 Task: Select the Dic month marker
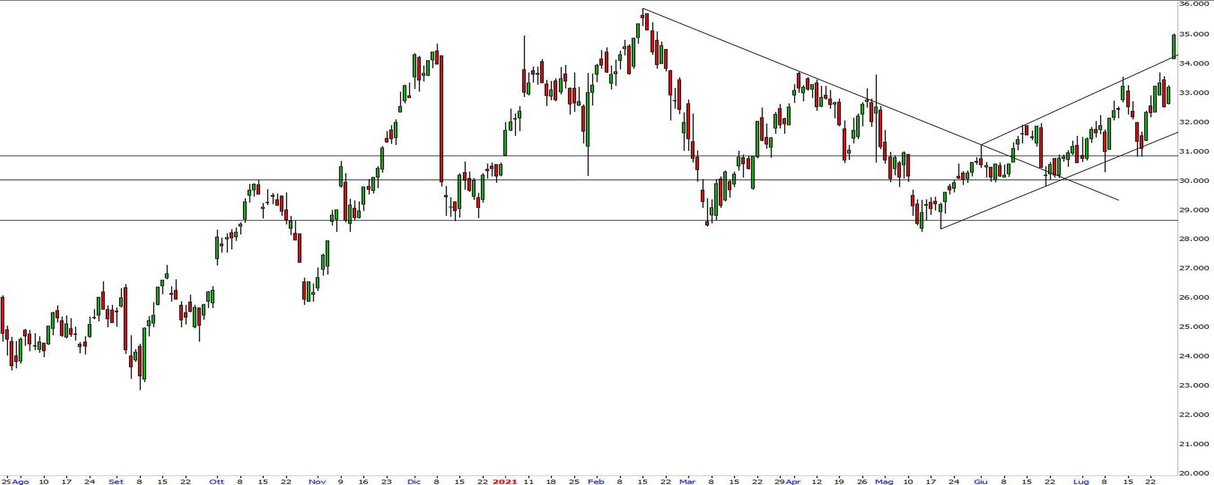point(414,482)
